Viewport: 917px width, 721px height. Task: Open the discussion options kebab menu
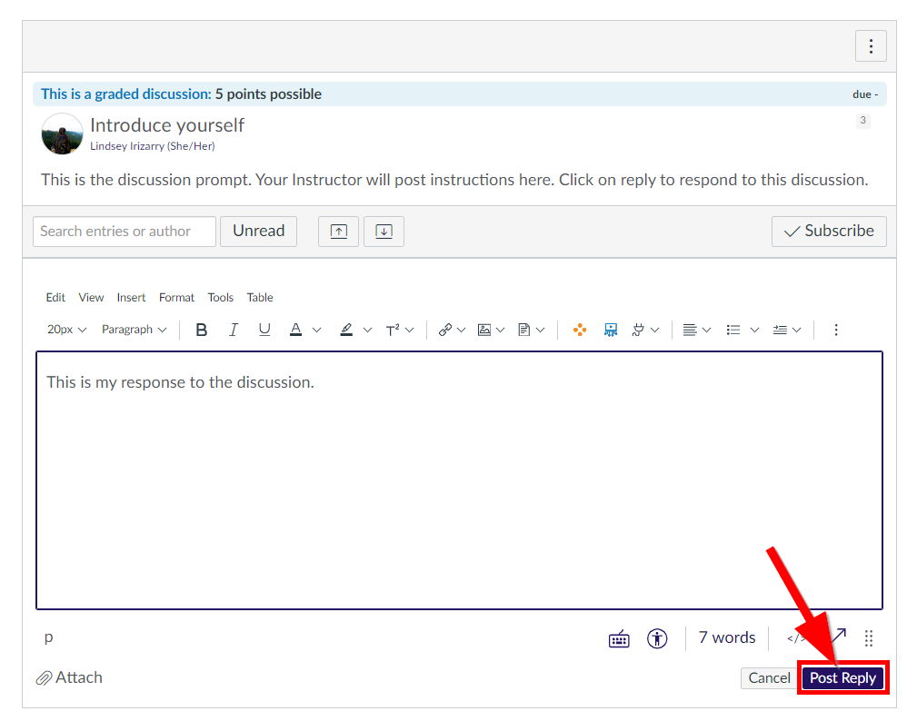(871, 46)
